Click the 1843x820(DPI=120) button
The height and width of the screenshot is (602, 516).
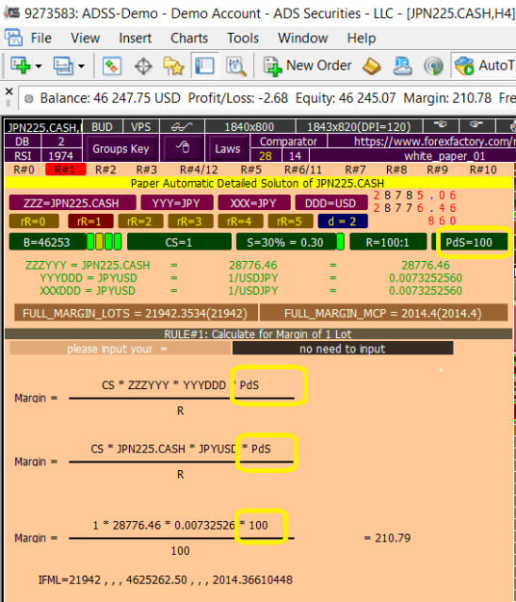(359, 127)
